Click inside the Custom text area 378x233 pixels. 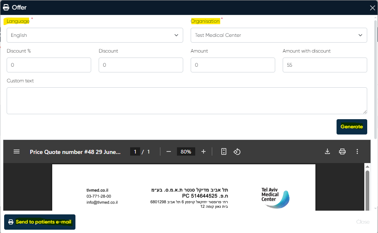187,101
